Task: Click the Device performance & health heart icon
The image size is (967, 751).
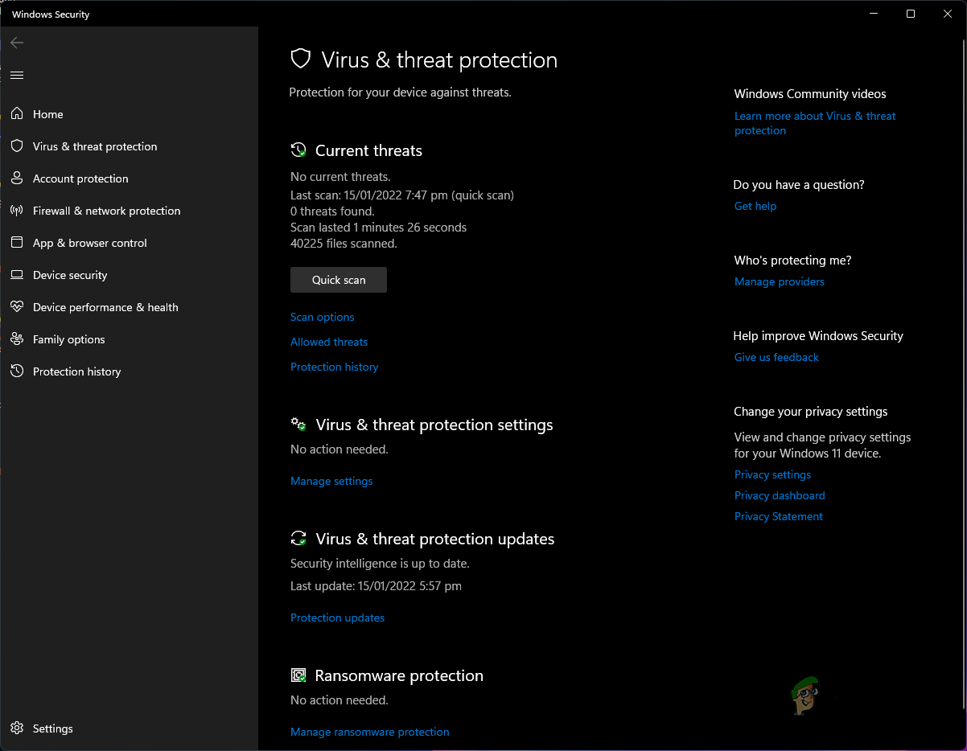Action: pyautogui.click(x=17, y=307)
